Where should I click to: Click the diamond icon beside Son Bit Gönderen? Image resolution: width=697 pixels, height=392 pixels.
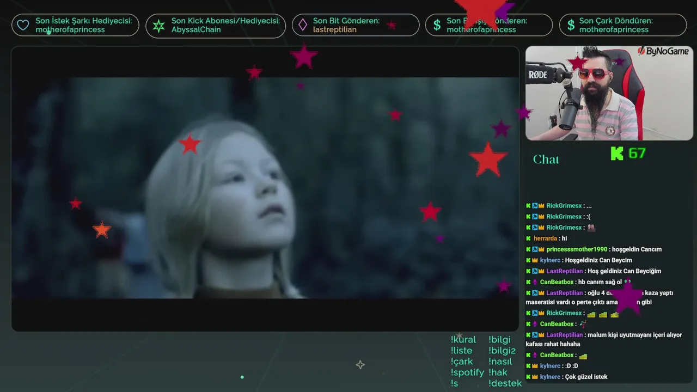[302, 25]
